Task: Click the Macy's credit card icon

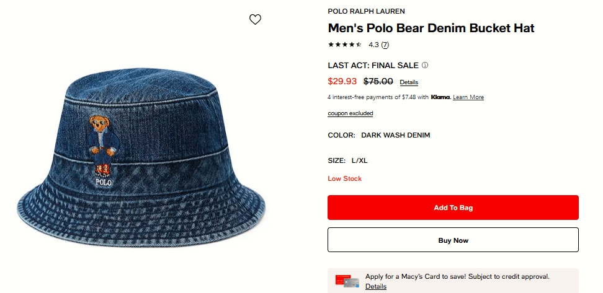Action: (x=347, y=281)
